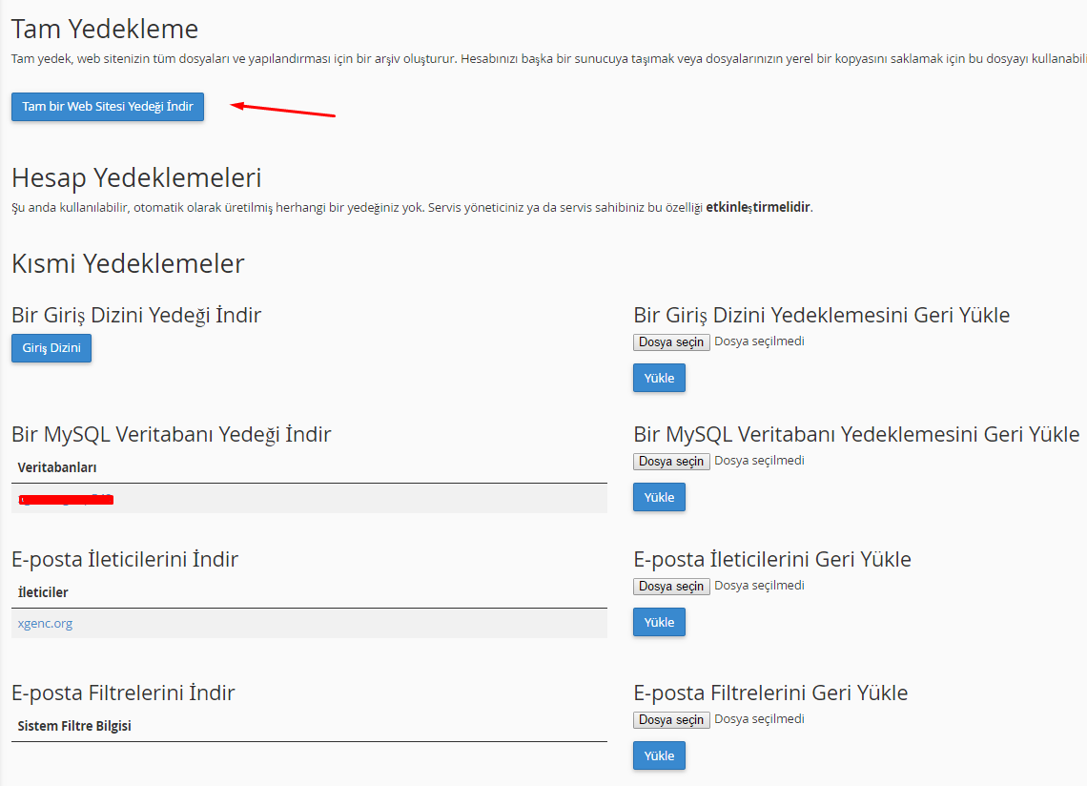1087x786 pixels.
Task: Choose file for E-posta Filtreleri restore
Action: pyautogui.click(x=671, y=720)
